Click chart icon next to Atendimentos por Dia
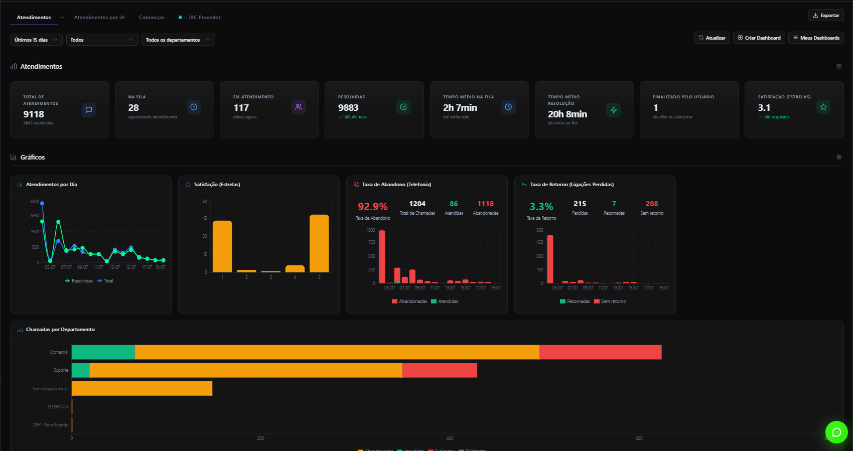Screen dimensions: 853x451 coord(20,185)
